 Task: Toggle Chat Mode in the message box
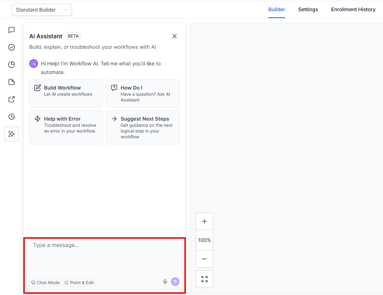pyautogui.click(x=45, y=283)
